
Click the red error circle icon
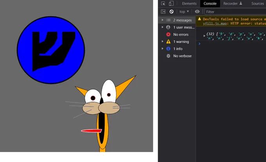168,34
